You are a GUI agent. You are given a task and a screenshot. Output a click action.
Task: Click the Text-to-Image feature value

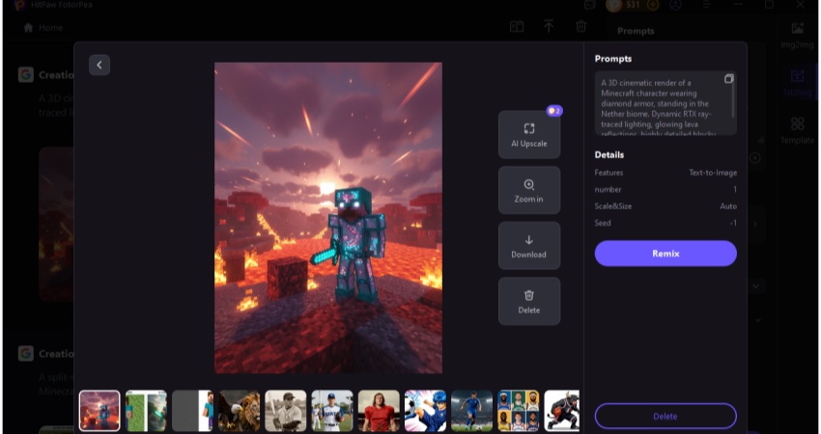pos(713,173)
